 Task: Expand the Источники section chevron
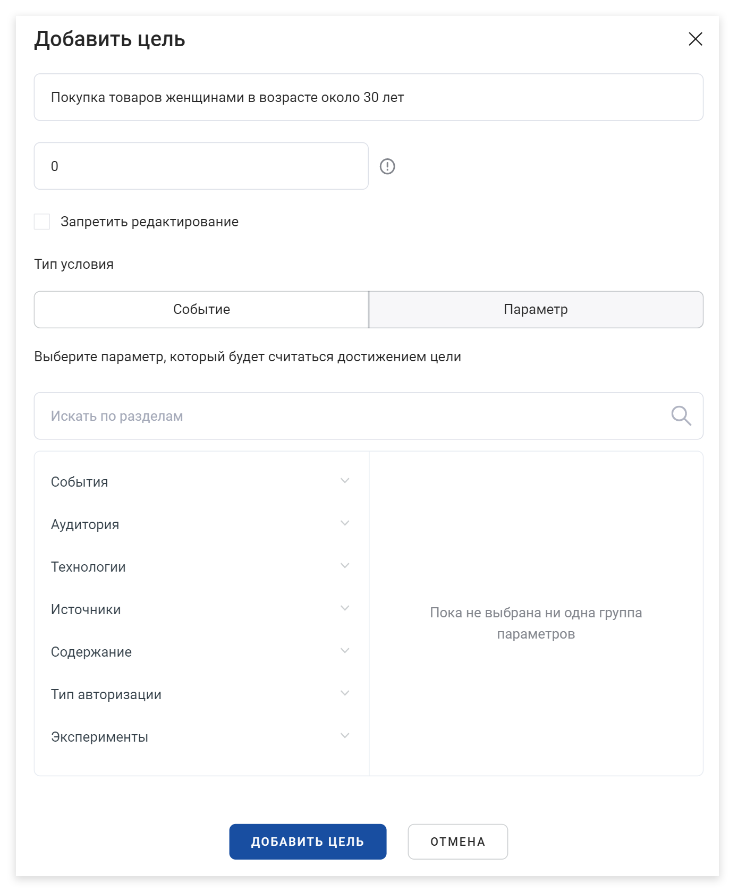345,608
